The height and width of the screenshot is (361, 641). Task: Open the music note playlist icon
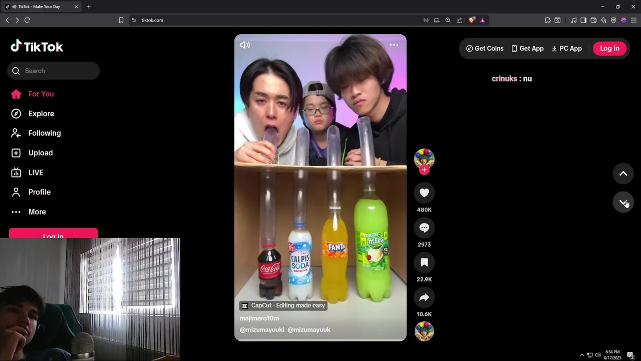point(573,20)
